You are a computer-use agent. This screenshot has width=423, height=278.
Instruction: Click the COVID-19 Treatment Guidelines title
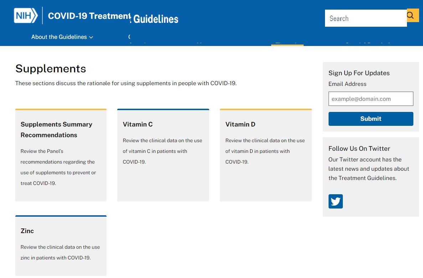pos(113,17)
